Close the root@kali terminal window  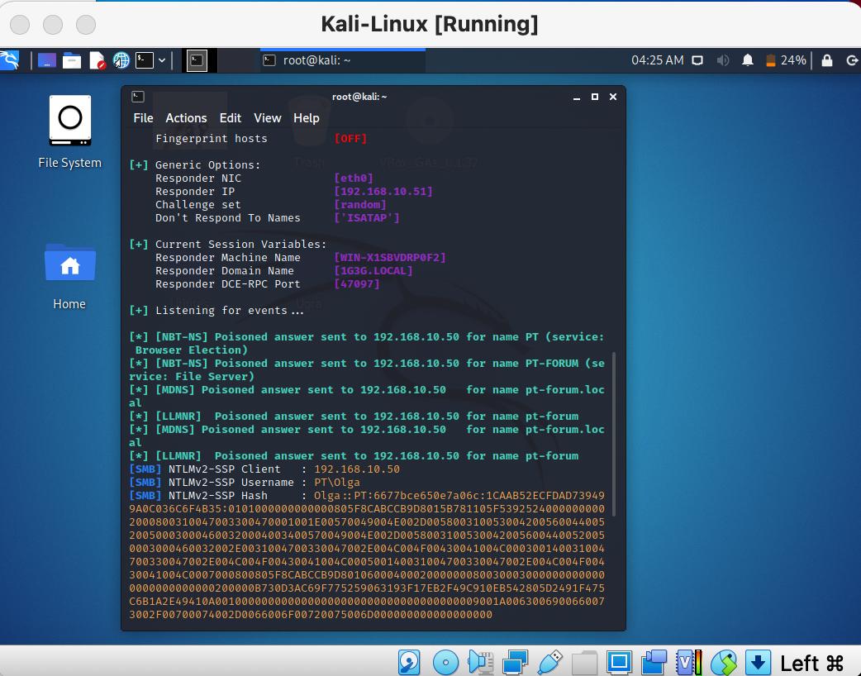(613, 97)
